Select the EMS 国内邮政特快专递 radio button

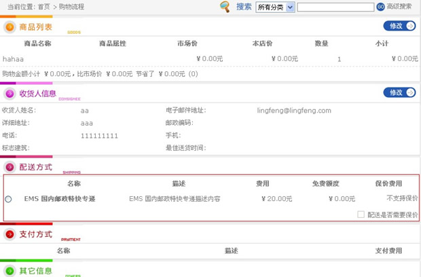(8, 199)
